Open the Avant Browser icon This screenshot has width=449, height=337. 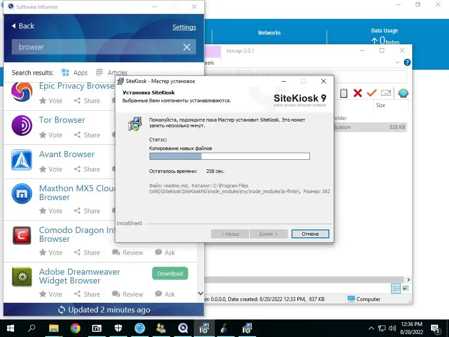coord(22,160)
